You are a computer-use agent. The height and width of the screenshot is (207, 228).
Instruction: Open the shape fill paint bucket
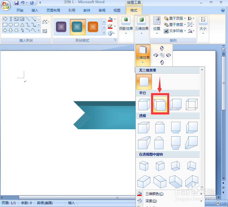click(110, 19)
